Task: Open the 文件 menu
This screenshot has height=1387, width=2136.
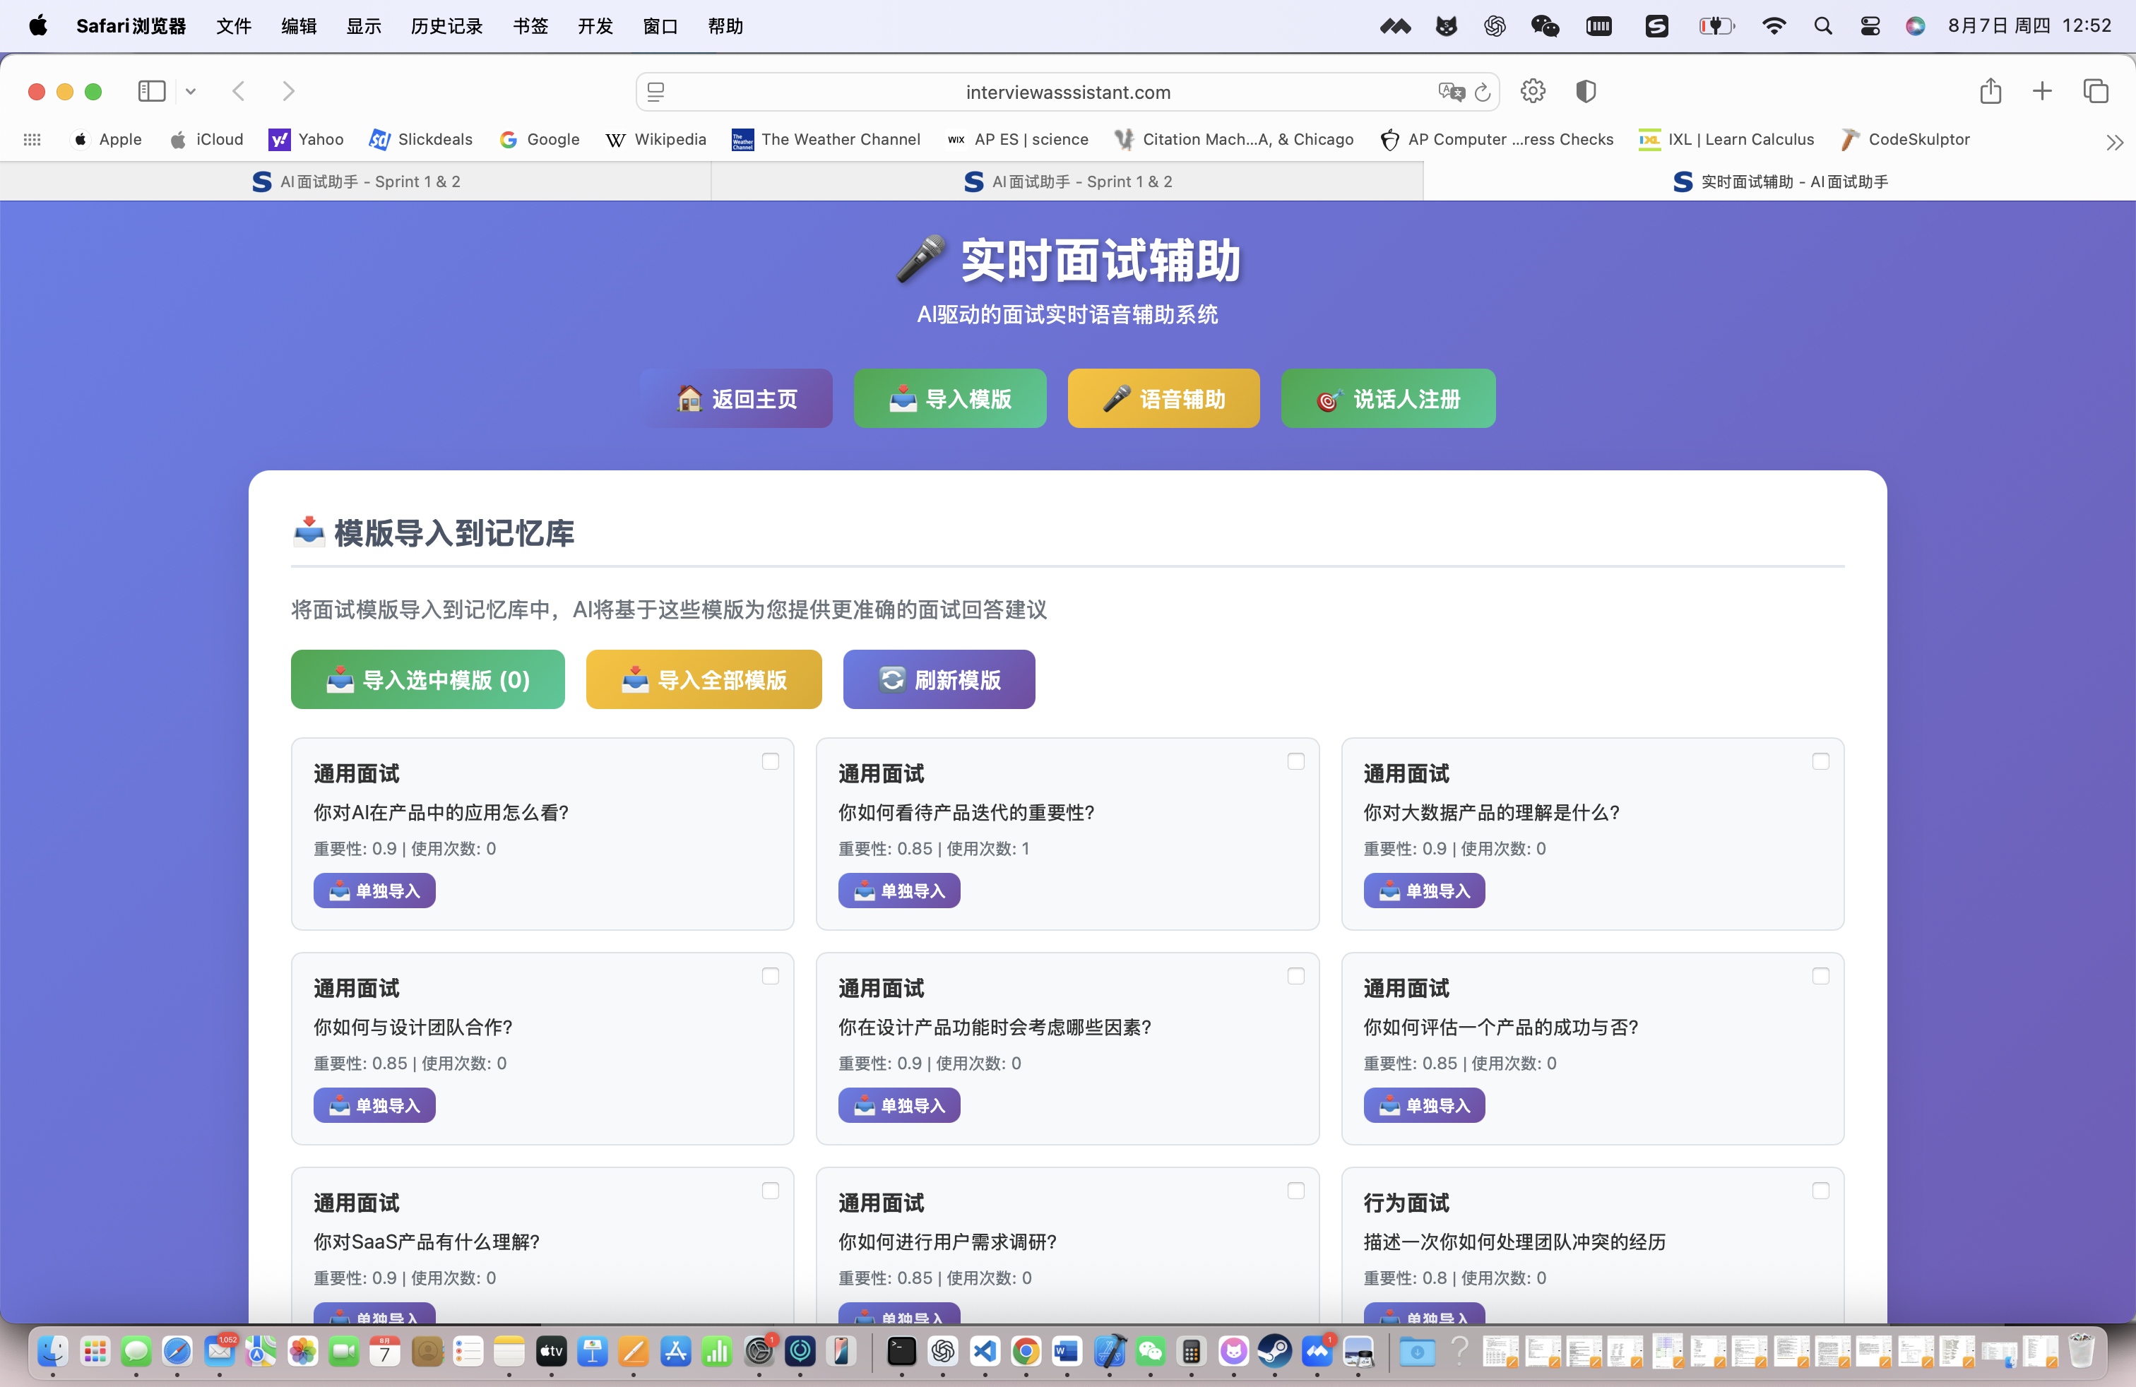Action: [233, 26]
